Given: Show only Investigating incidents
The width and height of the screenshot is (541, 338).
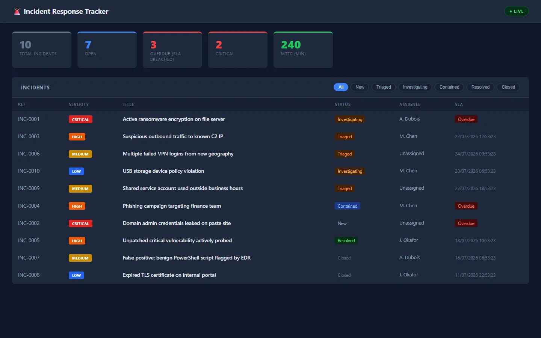Looking at the screenshot, I should point(415,87).
